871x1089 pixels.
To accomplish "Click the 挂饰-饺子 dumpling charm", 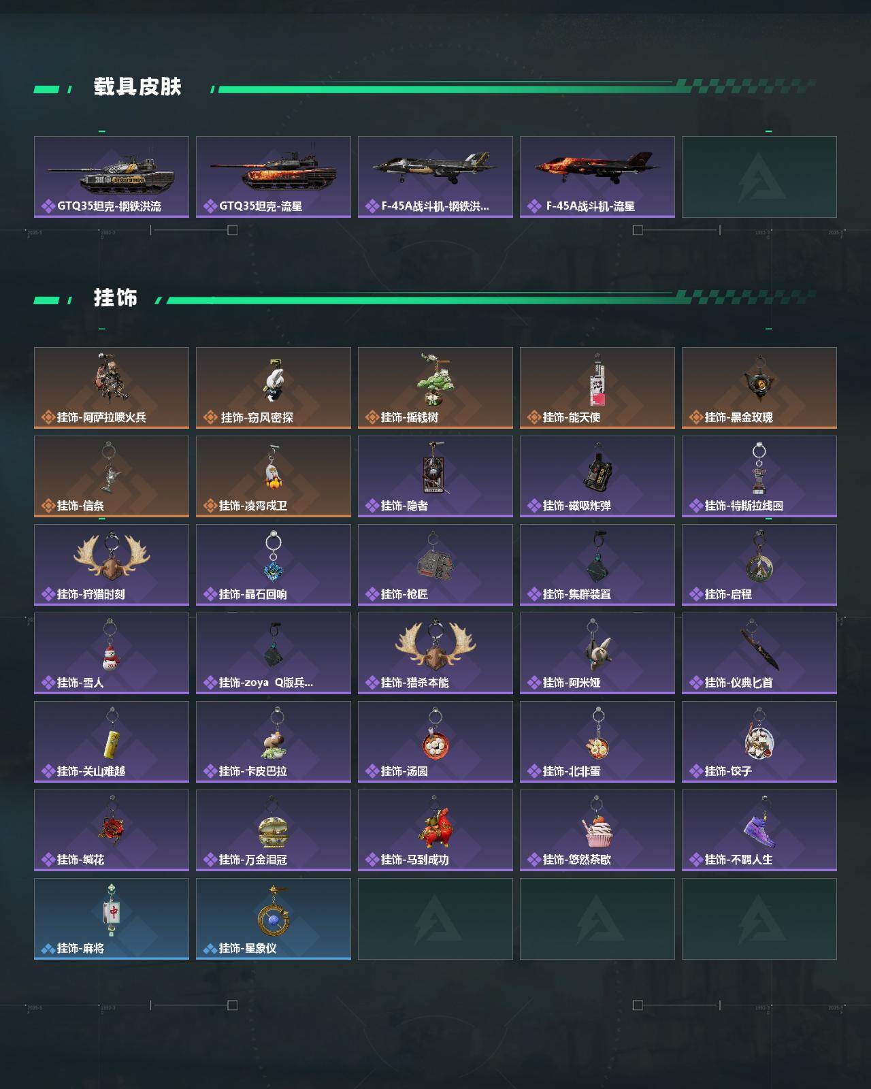I will 759,742.
